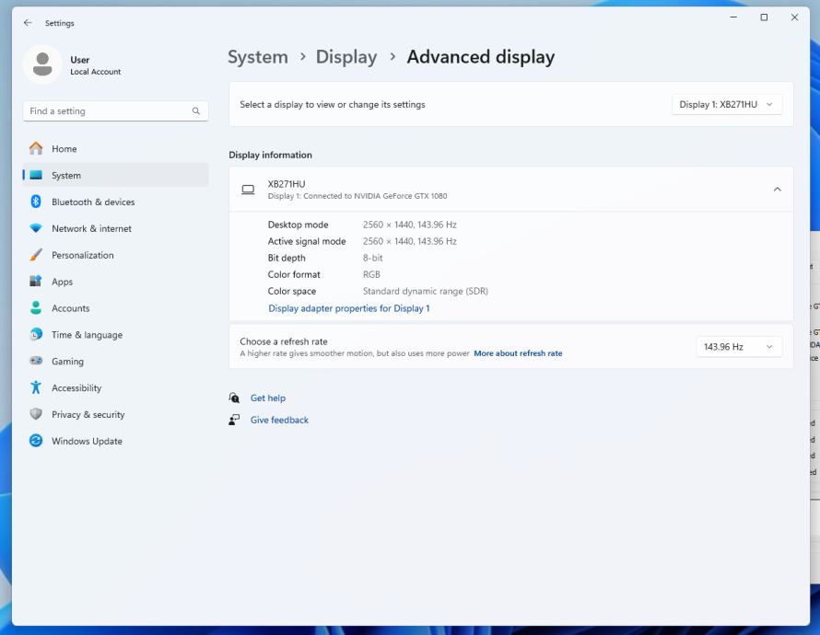The width and height of the screenshot is (820, 635).
Task: Open Bluetooth & devices via its icon
Action: tap(36, 202)
